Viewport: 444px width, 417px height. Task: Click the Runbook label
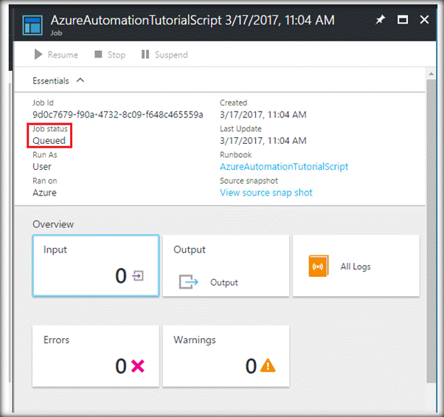[x=235, y=155]
